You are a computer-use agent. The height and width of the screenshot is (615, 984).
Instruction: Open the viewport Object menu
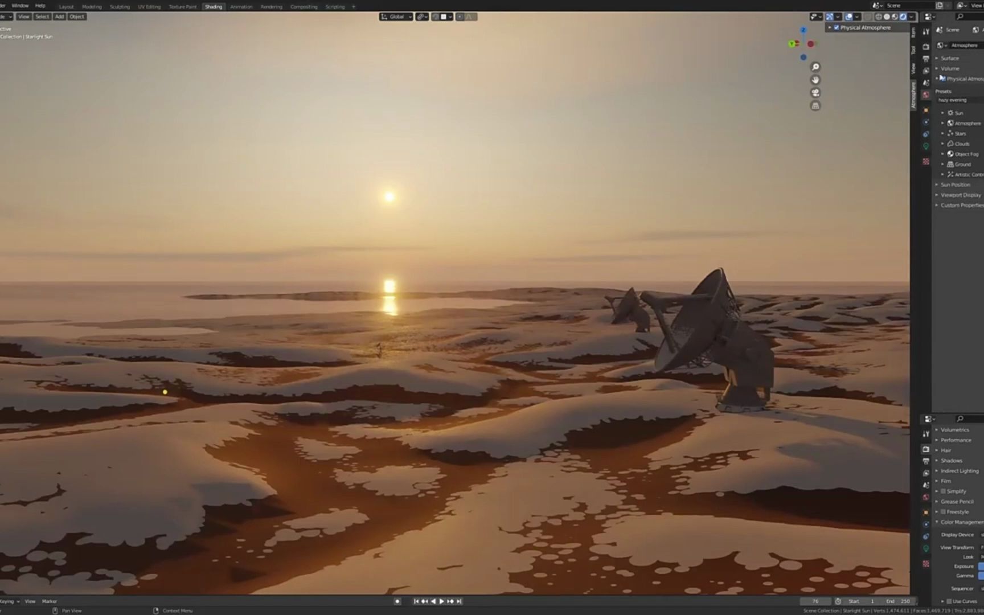(x=77, y=17)
